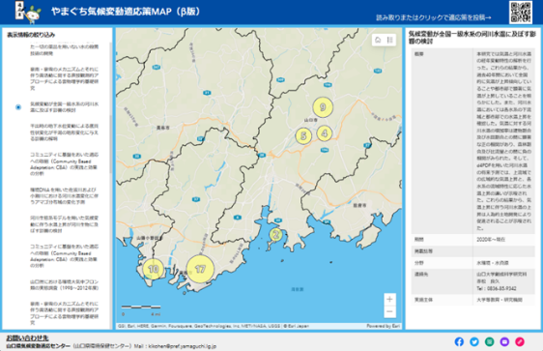Click the detail panel title 気候変動が全国一級水系
Screen dimensions: 543x351
(472, 38)
